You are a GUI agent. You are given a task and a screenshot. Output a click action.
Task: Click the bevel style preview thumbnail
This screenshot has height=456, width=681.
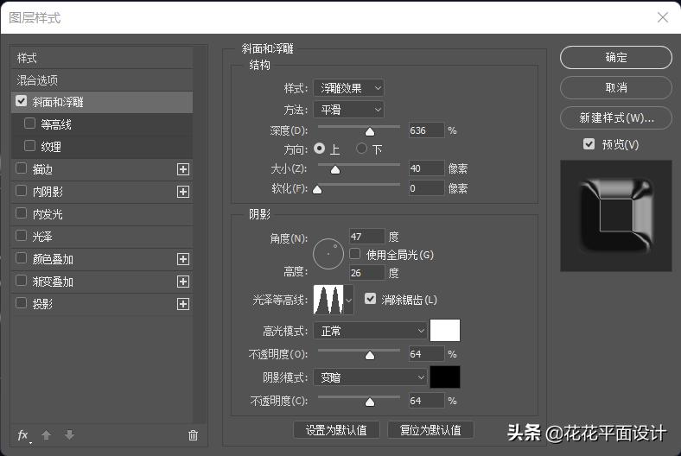point(616,216)
